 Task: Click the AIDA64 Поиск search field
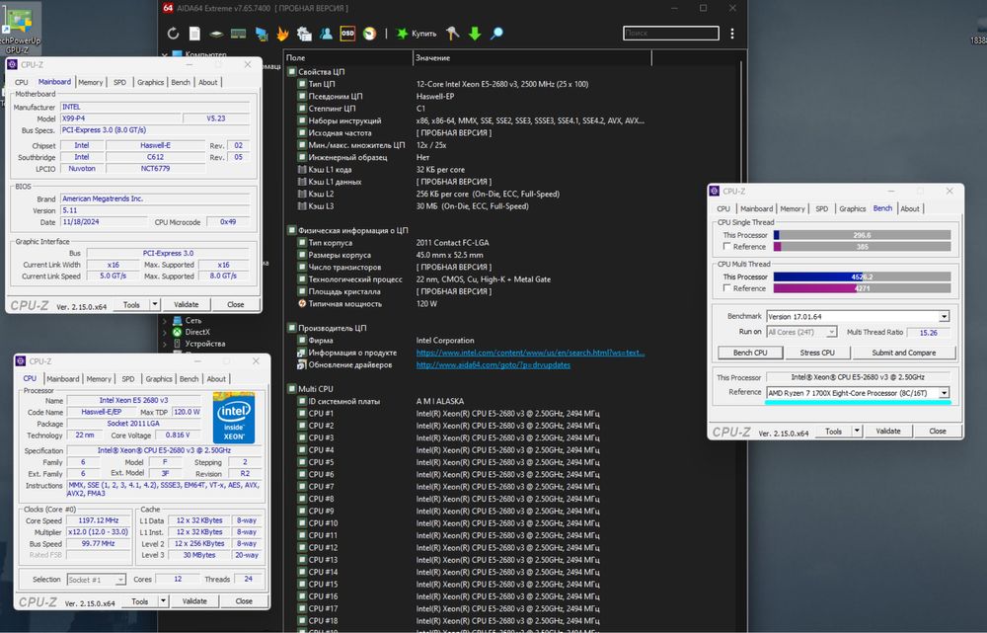pos(671,33)
